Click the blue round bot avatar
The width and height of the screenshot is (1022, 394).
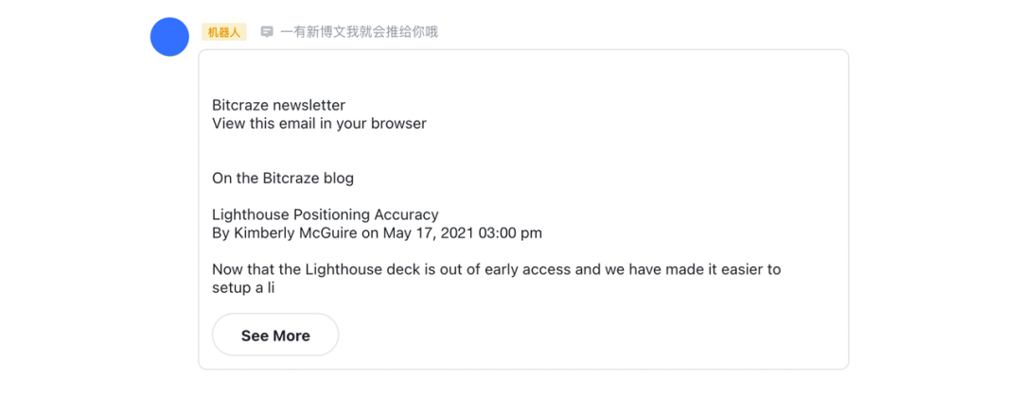click(x=169, y=37)
